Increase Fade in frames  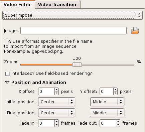[56, 121]
